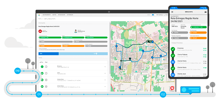Tap the green check for Empresa visit

point(173,49)
